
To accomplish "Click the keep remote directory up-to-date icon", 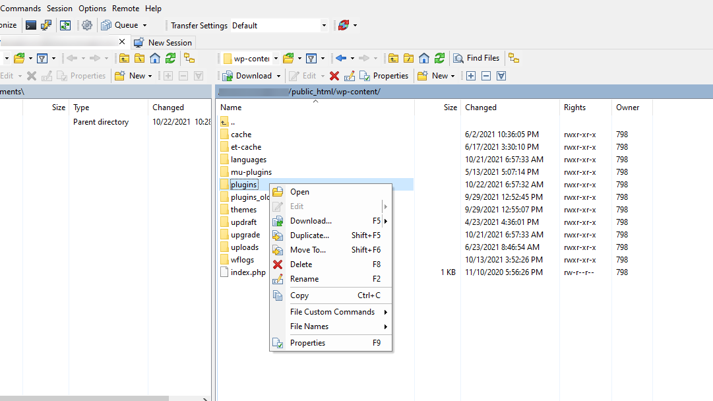I will (65, 26).
